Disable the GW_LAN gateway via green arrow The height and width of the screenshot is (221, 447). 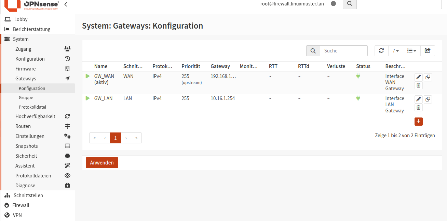88,98
